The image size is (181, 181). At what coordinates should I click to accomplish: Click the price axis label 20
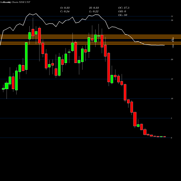[172, 59]
